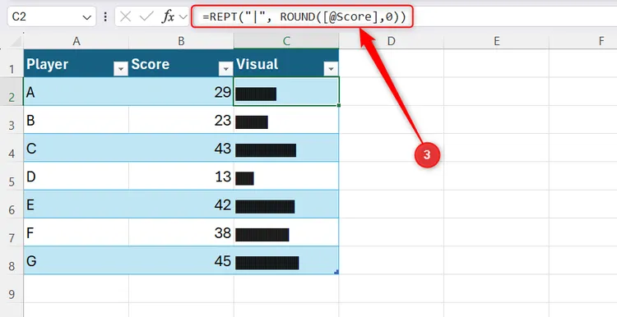Open the Player column filter dropdown
The height and width of the screenshot is (317, 617).
(120, 70)
